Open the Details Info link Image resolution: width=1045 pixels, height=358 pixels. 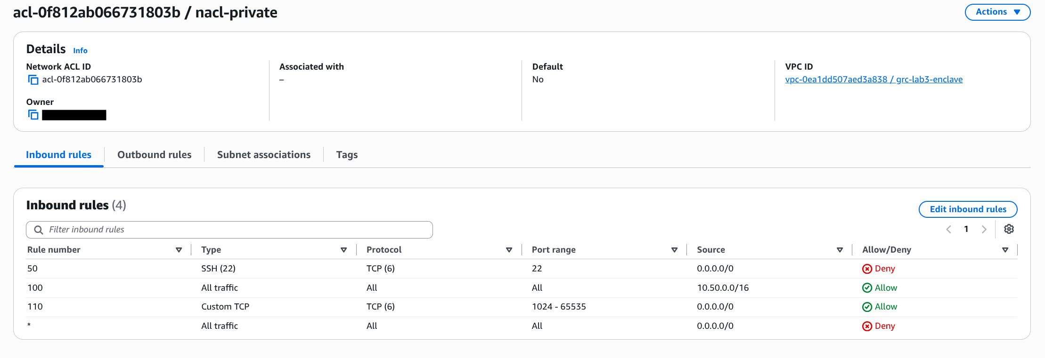[x=80, y=50]
